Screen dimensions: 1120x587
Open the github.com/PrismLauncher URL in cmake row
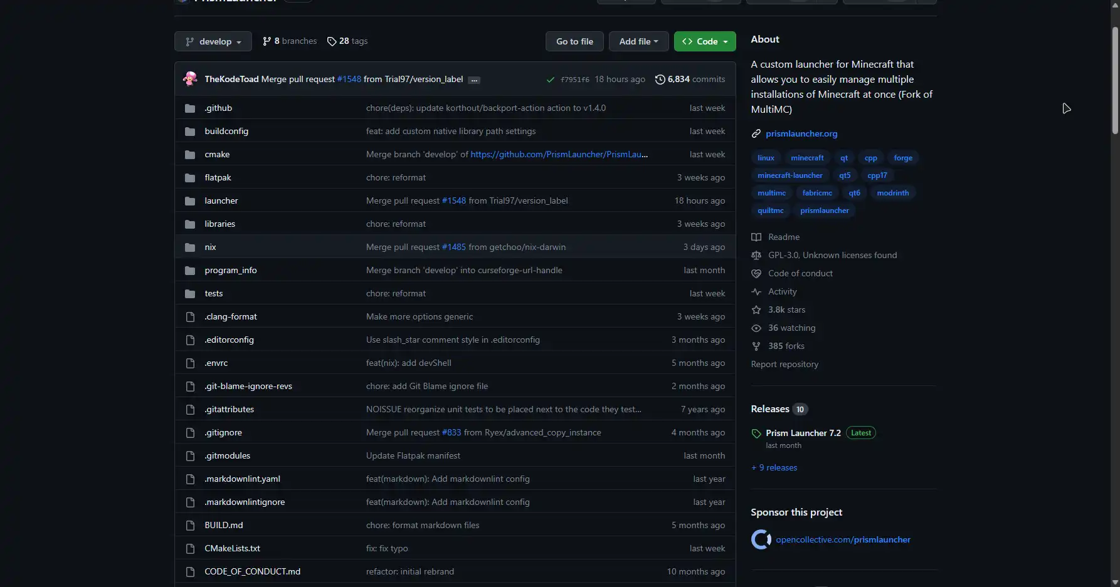point(559,154)
